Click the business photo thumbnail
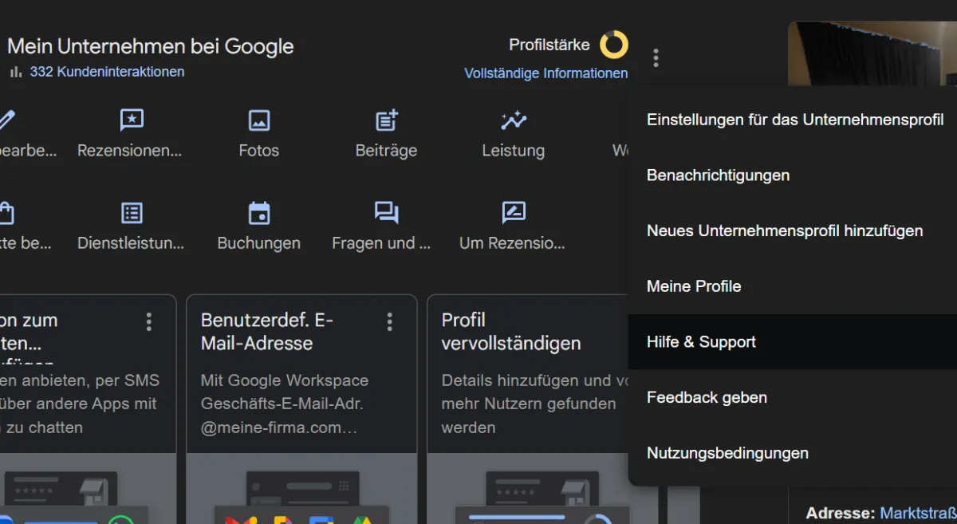Image resolution: width=957 pixels, height=524 pixels. pyautogui.click(x=872, y=53)
